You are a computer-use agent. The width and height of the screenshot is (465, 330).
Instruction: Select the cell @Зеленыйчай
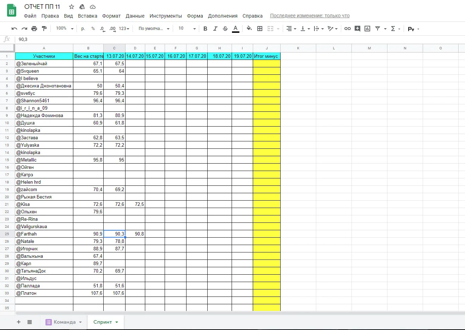[x=44, y=63]
